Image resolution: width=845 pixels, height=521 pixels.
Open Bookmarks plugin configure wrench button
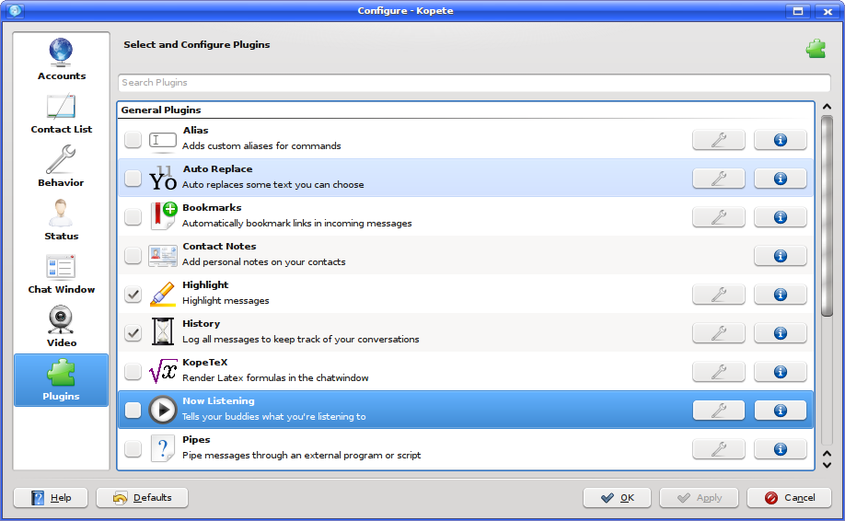pos(718,217)
